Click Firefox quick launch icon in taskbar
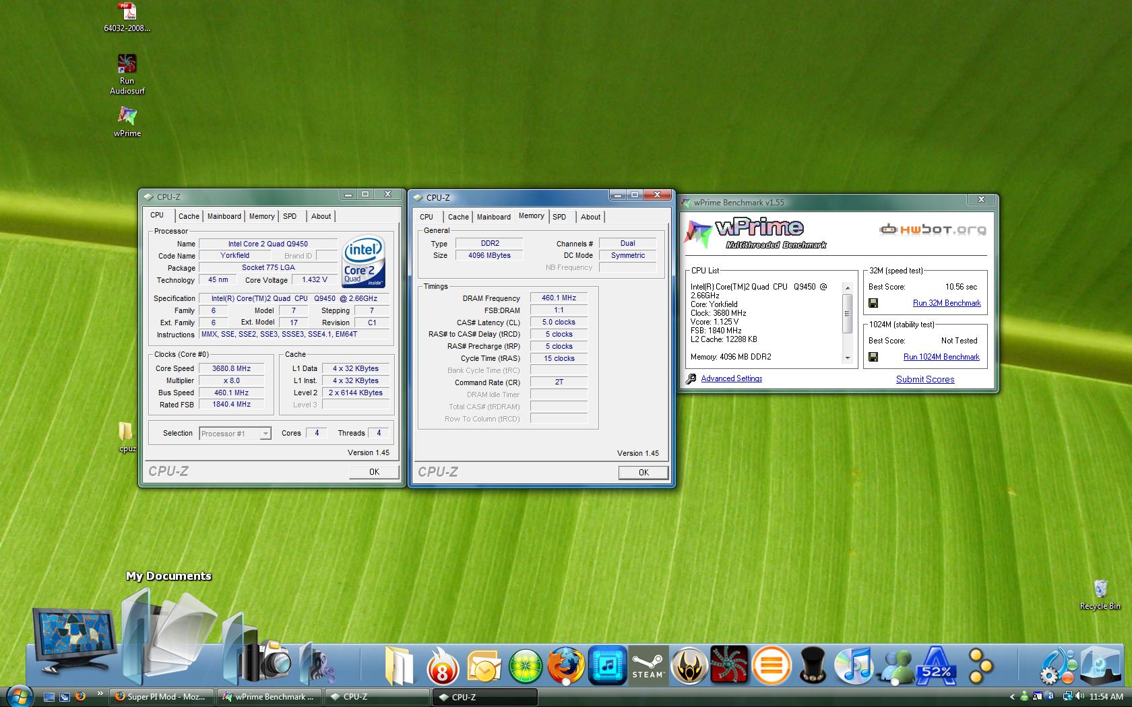 [x=80, y=696]
